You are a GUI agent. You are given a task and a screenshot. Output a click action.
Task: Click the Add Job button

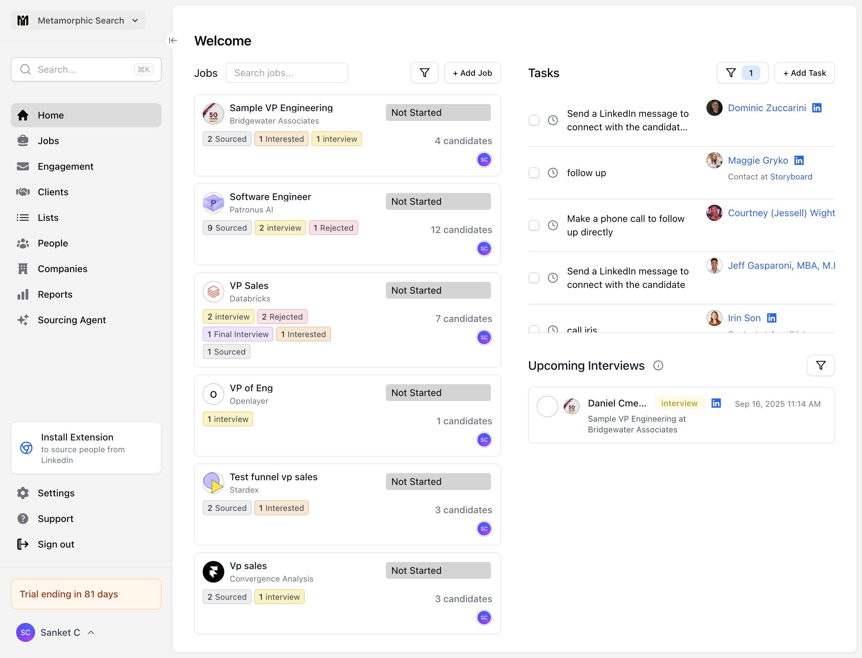coord(472,73)
